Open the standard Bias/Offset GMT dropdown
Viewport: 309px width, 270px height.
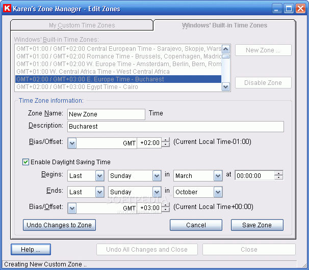pyautogui.click(x=72, y=143)
